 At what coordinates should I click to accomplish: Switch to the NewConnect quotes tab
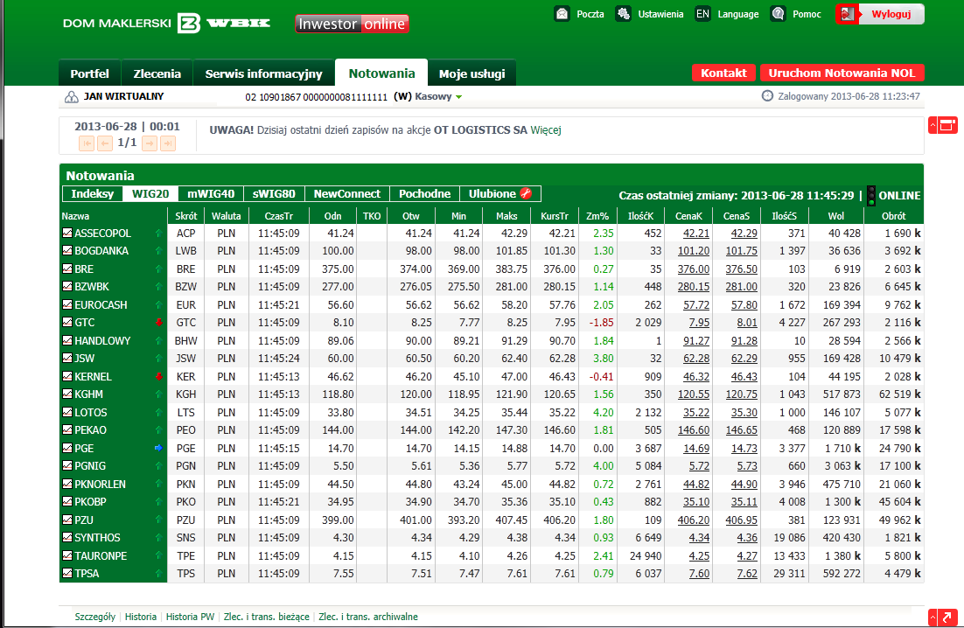pyautogui.click(x=347, y=193)
